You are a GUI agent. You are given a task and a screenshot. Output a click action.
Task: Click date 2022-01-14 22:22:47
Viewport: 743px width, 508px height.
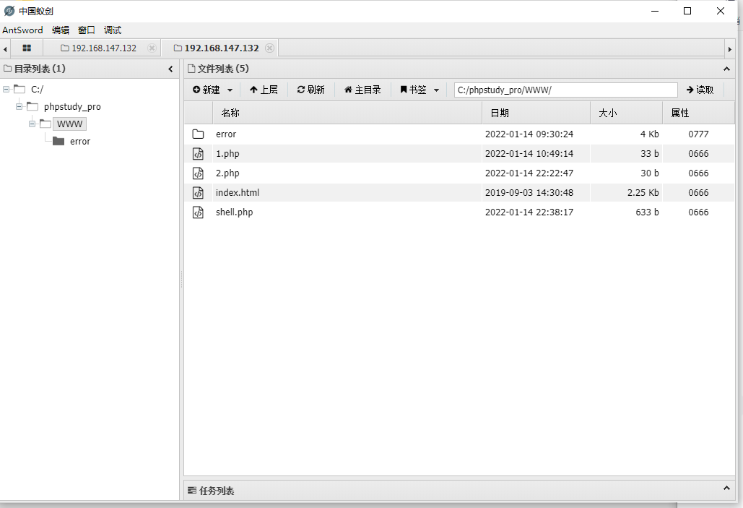tap(529, 173)
